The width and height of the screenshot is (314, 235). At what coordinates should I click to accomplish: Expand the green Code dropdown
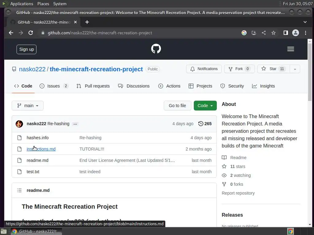point(205,106)
